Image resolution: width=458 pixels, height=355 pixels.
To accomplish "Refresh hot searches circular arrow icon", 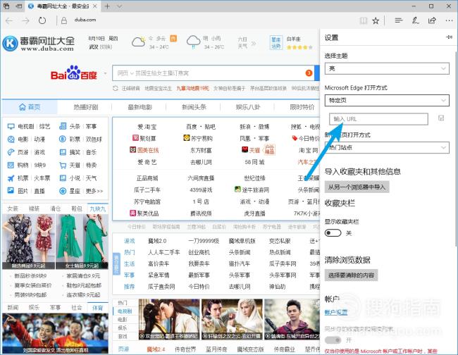I will (116, 88).
